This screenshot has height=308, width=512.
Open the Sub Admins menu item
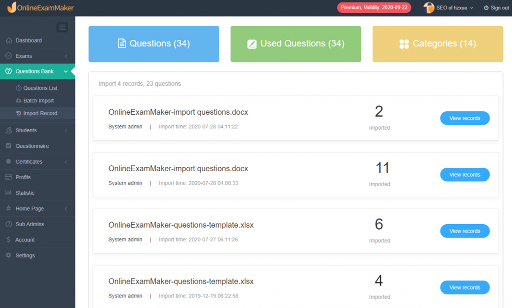point(29,224)
